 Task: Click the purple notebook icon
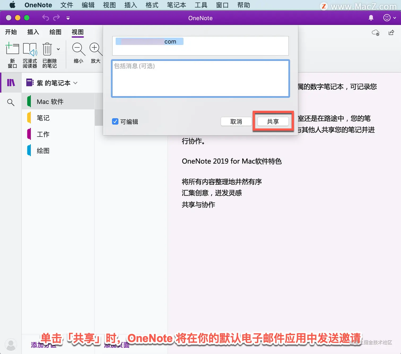click(30, 83)
